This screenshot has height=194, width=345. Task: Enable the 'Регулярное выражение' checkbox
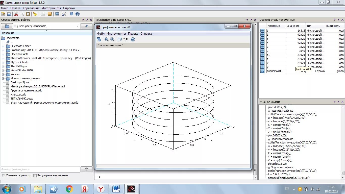pyautogui.click(x=35, y=175)
